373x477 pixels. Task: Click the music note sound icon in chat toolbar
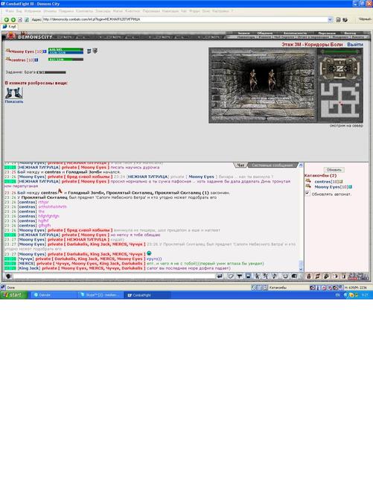[x=274, y=277]
